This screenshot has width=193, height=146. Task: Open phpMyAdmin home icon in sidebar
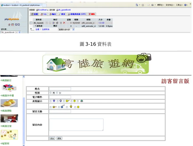[9, 25]
